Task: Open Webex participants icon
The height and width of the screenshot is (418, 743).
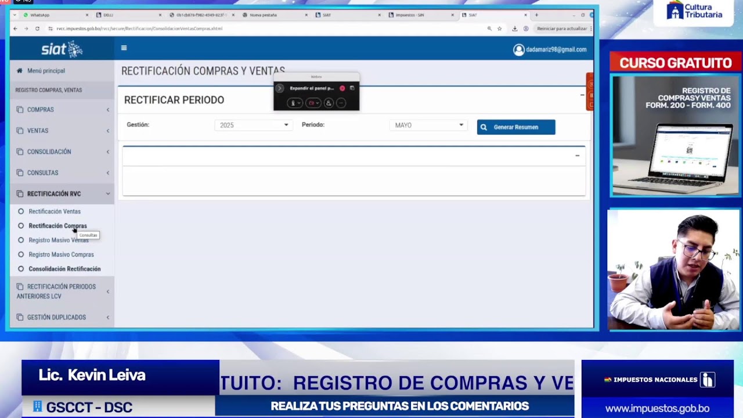Action: [x=329, y=103]
